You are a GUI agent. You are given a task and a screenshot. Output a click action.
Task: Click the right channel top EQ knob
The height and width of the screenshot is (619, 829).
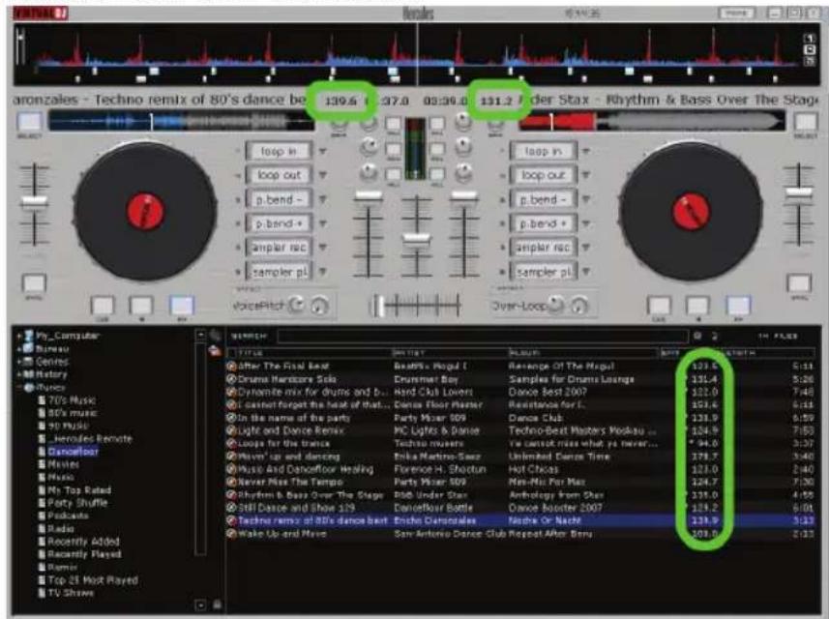(463, 122)
